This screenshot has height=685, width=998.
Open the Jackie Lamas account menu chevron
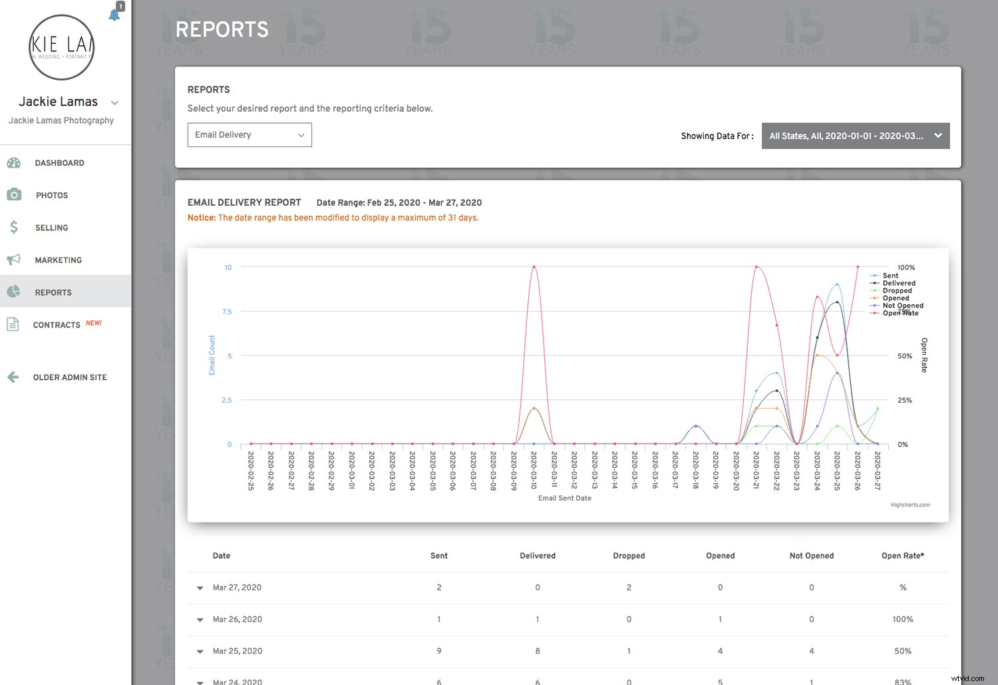pos(115,103)
